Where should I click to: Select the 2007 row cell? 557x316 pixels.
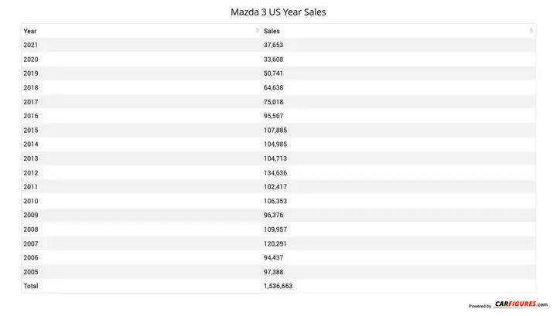click(31, 243)
